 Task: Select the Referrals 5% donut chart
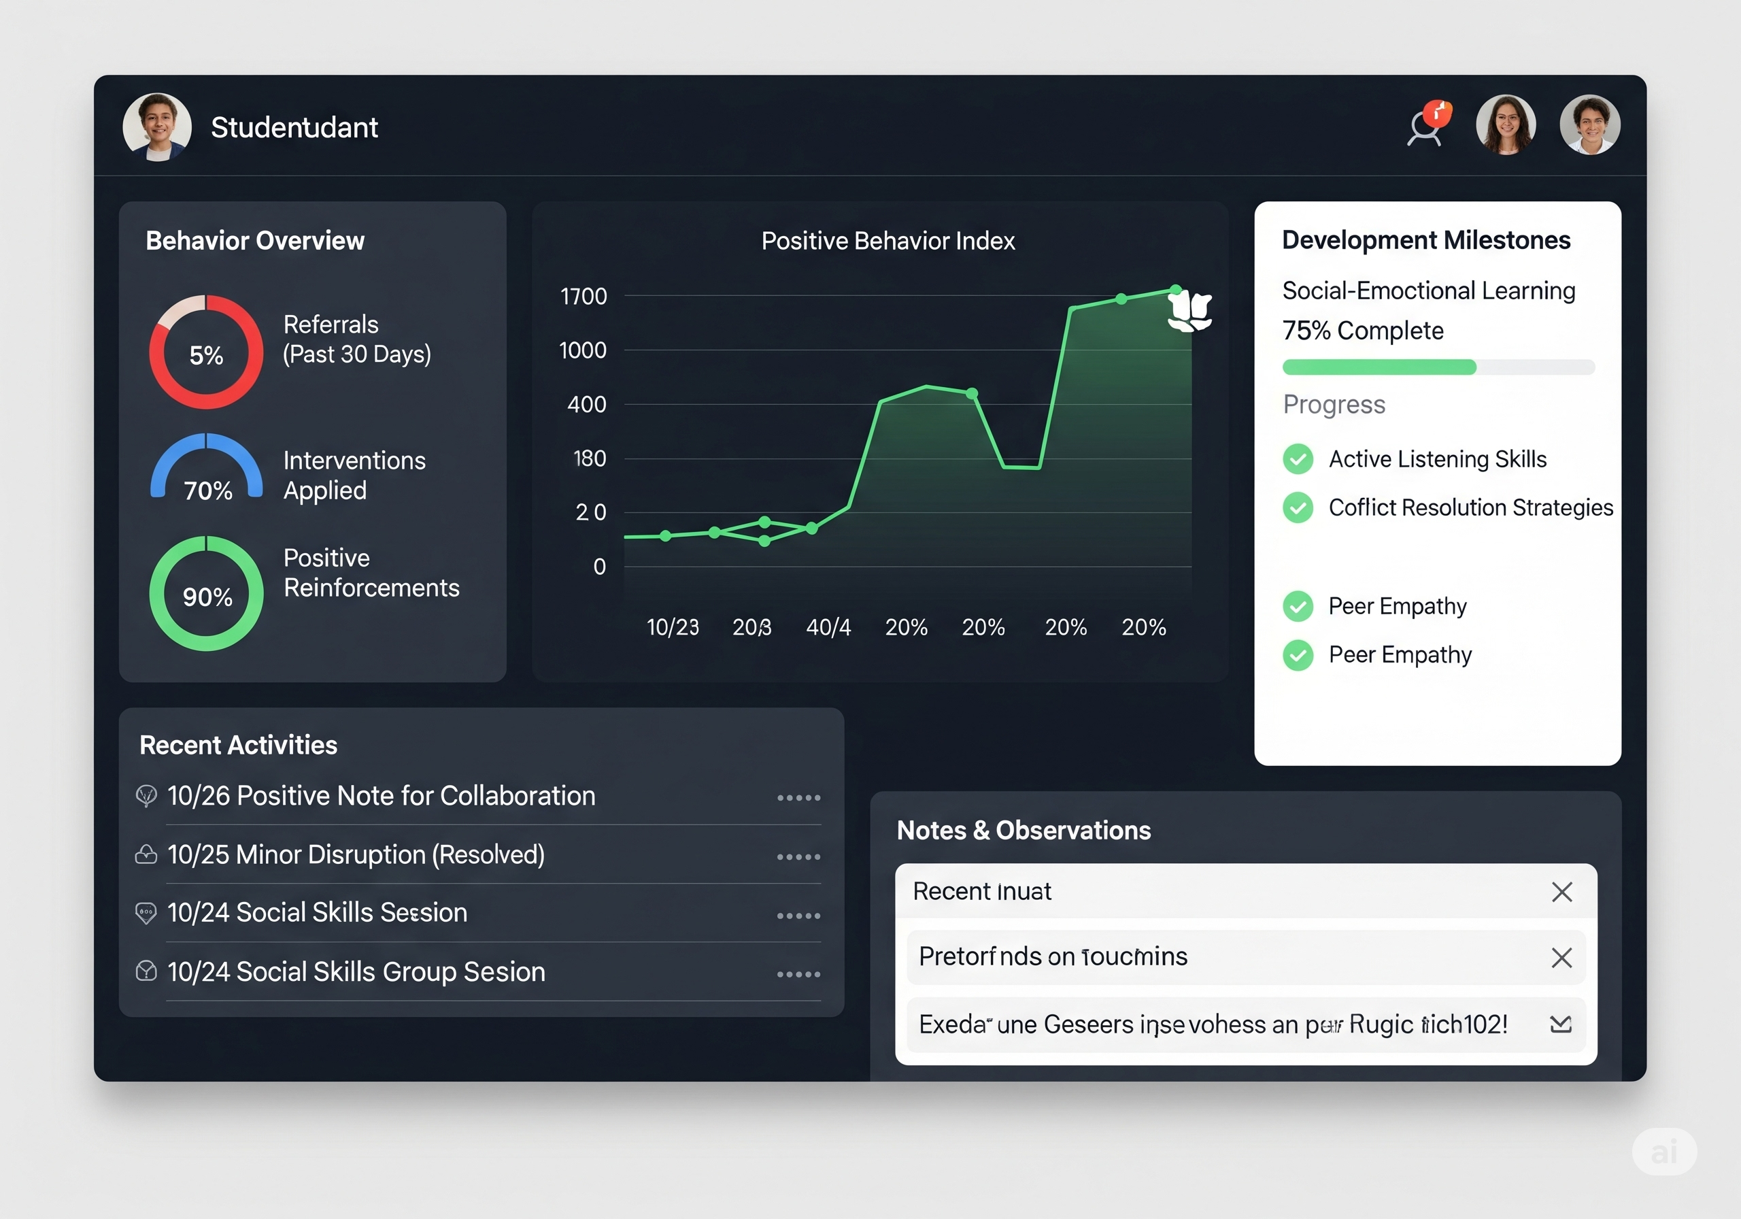click(206, 353)
